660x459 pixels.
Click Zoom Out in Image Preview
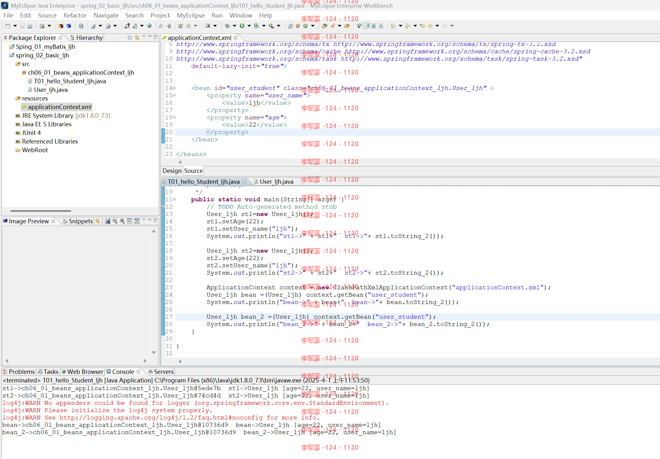[x=115, y=221]
